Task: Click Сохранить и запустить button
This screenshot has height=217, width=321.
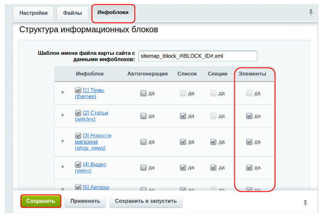Action: [145, 202]
